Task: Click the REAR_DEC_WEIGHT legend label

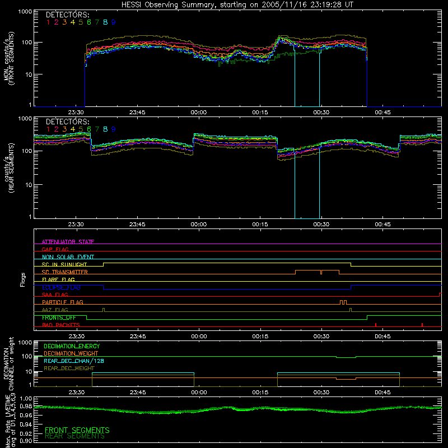Action: 69,368
